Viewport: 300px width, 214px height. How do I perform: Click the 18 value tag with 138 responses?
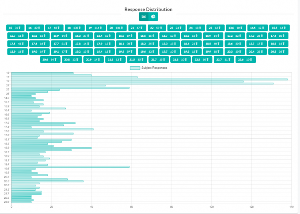(75, 28)
